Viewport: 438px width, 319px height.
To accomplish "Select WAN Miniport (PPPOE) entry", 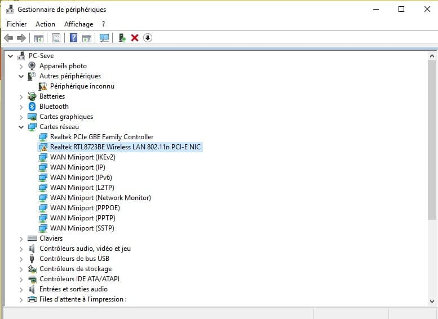I will (x=85, y=208).
